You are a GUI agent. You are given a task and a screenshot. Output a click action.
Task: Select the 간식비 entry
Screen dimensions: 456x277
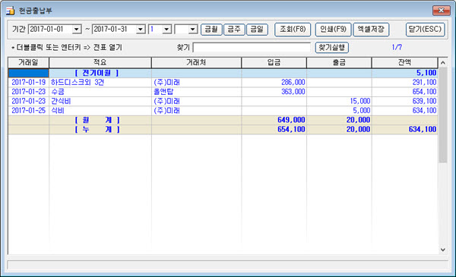61,102
